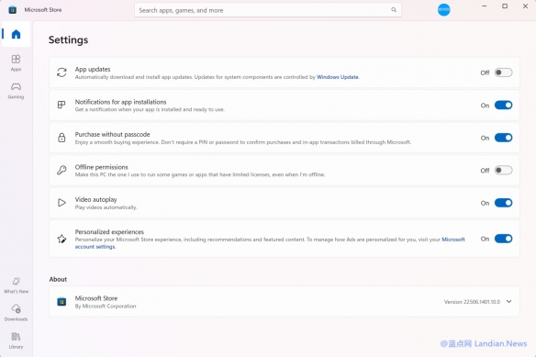Turn on Offline permissions toggle
The height and width of the screenshot is (357, 536).
tap(503, 170)
